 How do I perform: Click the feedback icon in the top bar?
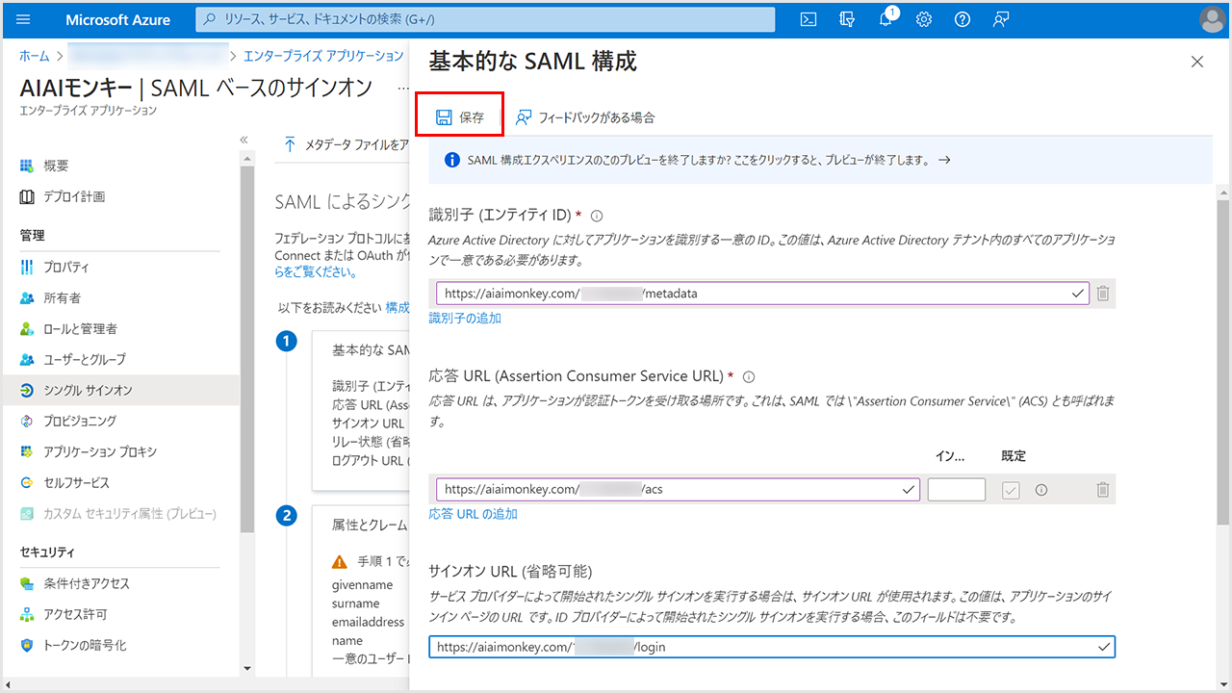(x=1001, y=19)
